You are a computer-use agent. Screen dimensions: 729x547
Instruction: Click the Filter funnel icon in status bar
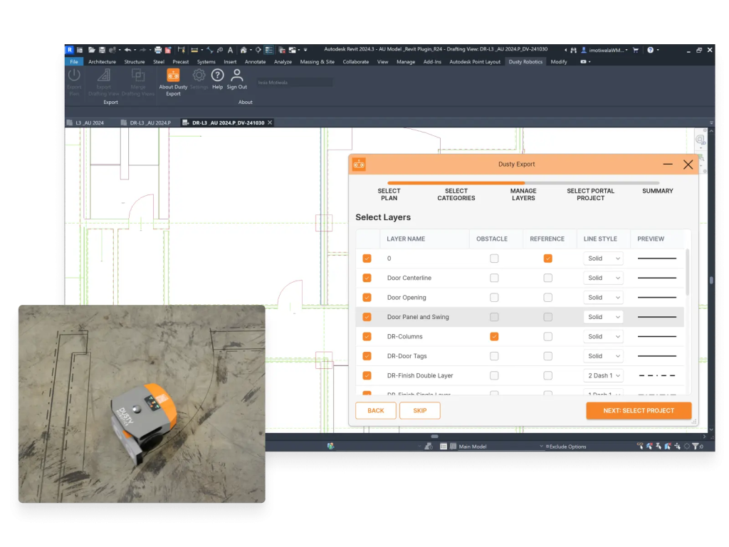tap(695, 446)
